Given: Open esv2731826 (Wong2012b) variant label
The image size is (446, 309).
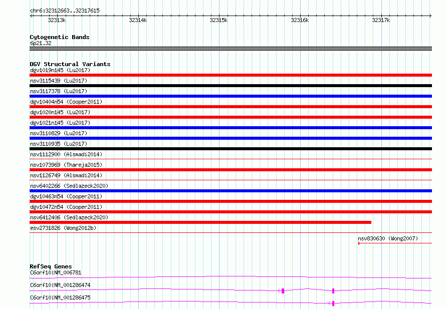Looking at the screenshot, I should click(63, 228).
